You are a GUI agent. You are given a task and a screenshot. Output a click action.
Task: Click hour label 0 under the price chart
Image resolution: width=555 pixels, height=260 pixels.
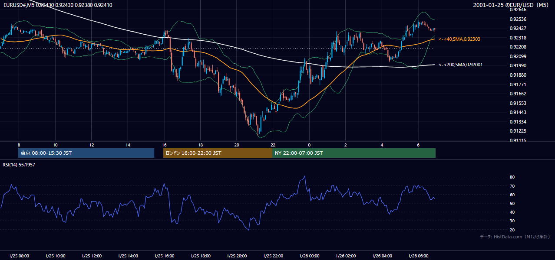(x=309, y=145)
